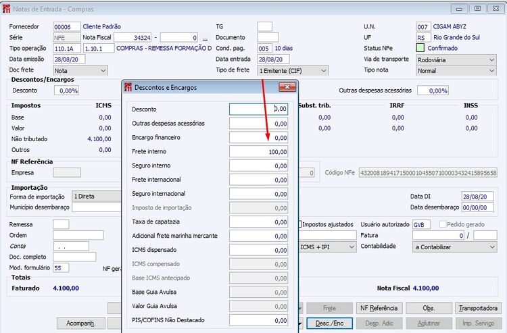Open the Tipo de frete dropdown

293,70
